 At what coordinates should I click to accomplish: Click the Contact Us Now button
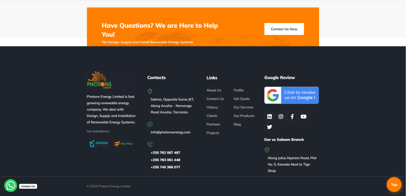pyautogui.click(x=284, y=29)
